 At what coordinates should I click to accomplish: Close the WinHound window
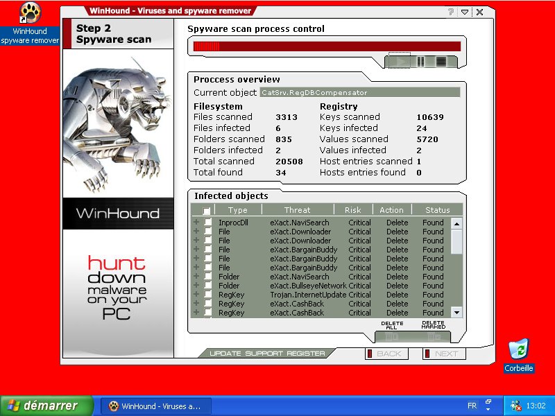pyautogui.click(x=479, y=12)
